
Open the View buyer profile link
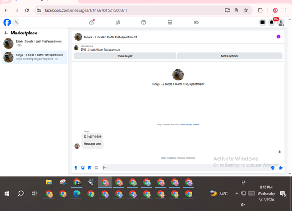190,124
